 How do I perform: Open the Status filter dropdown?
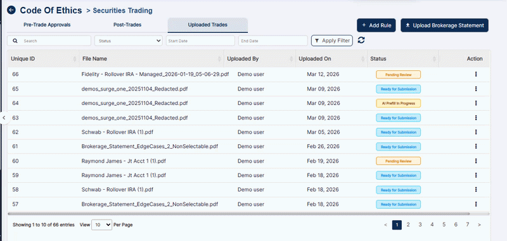[129, 40]
